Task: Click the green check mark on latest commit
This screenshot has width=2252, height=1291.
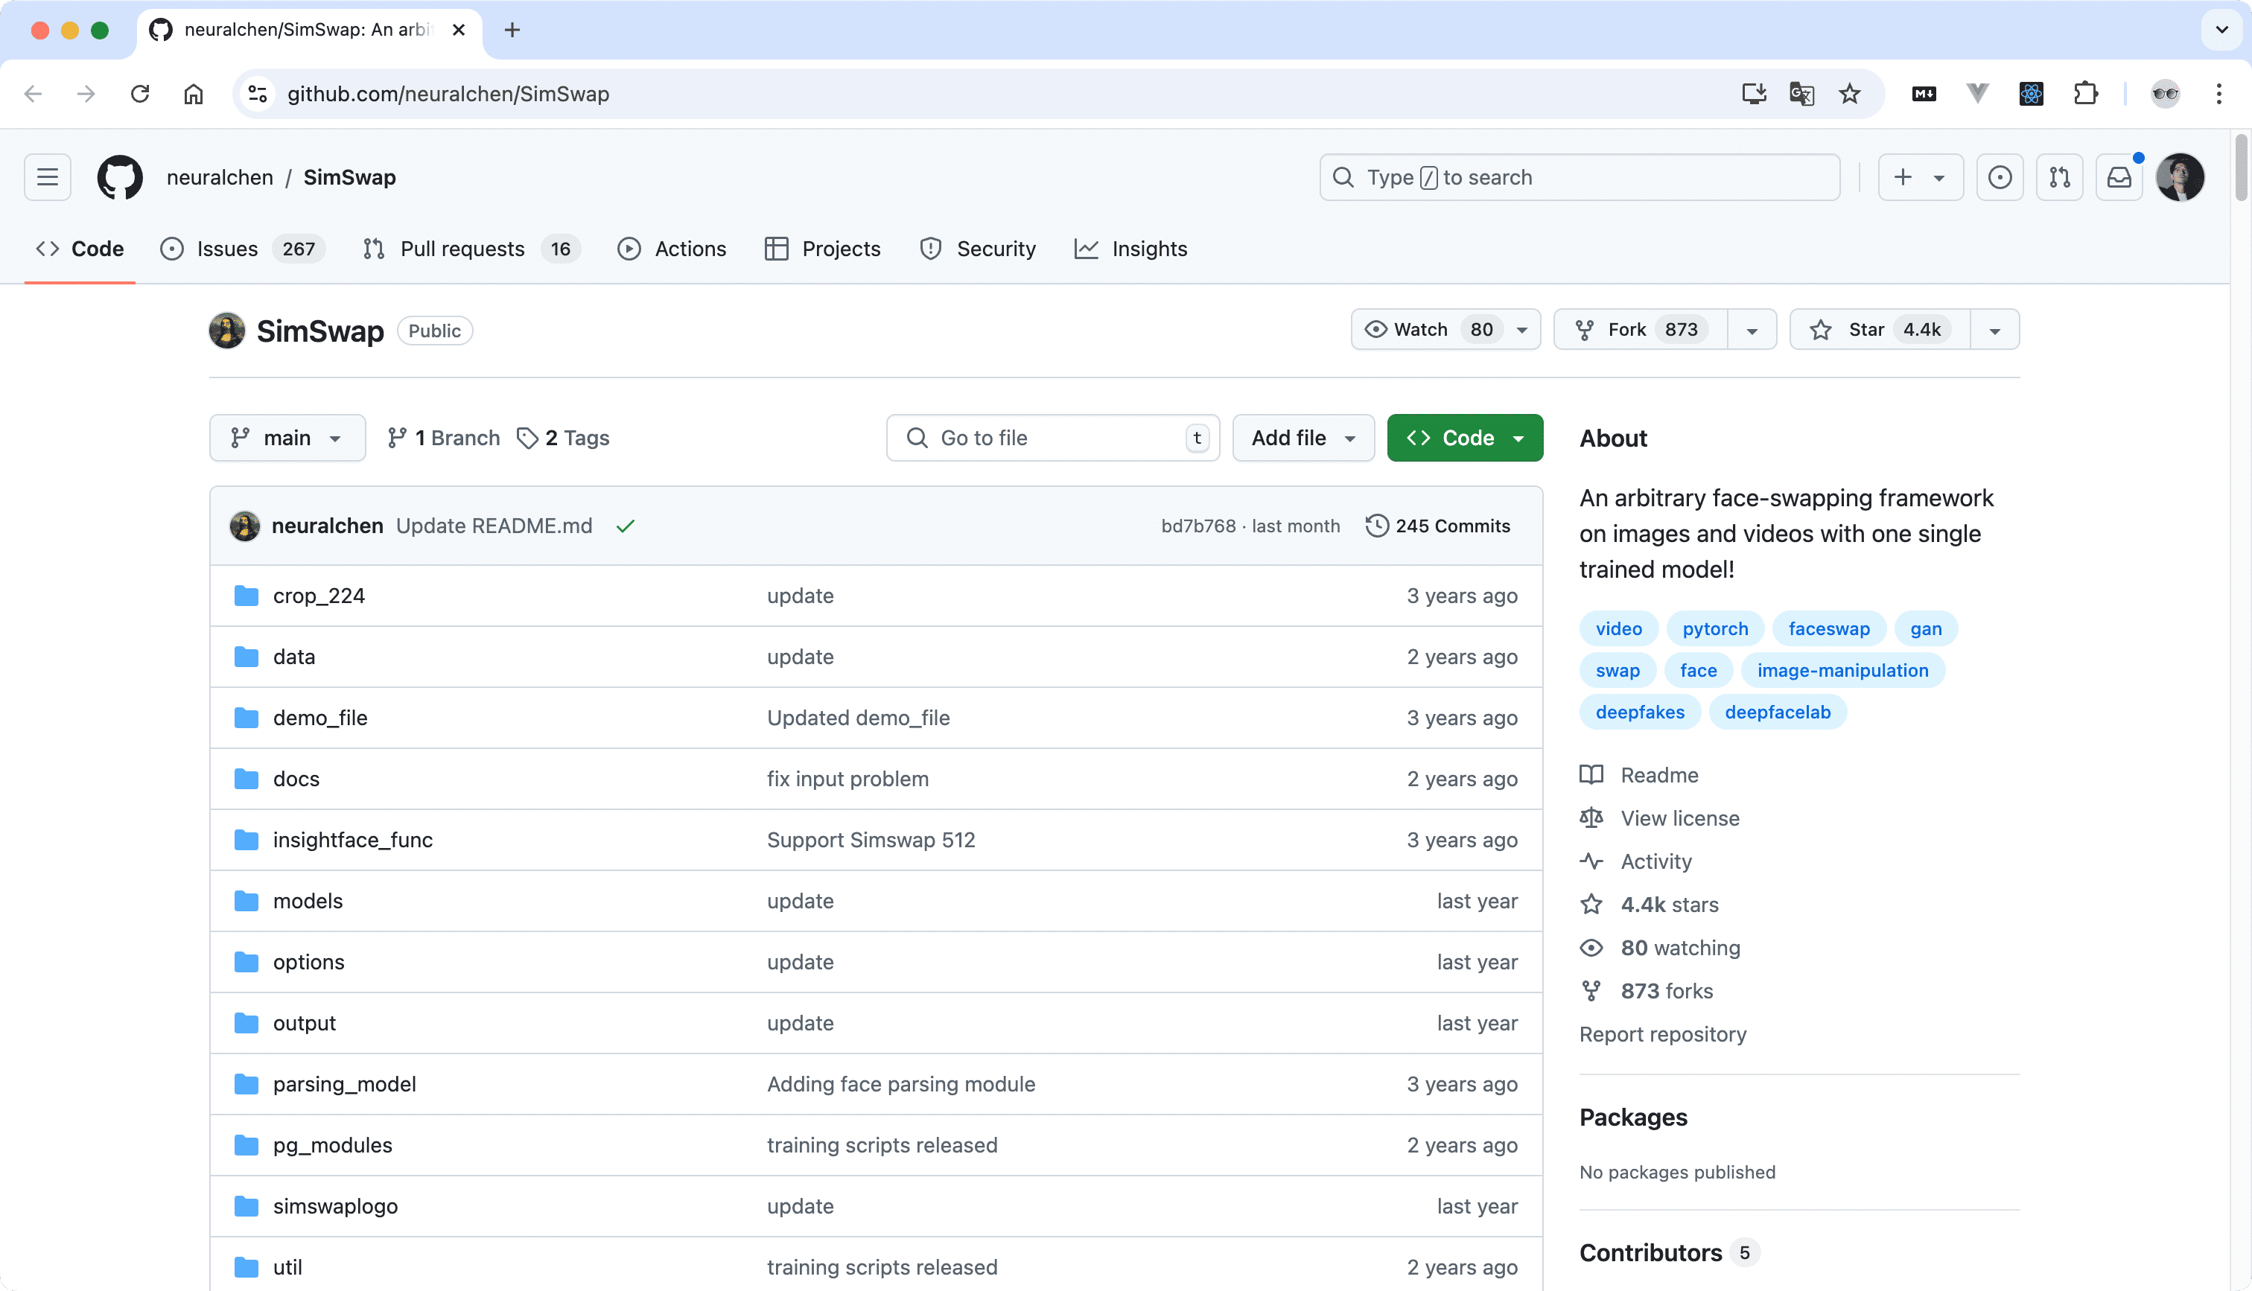Action: coord(625,525)
